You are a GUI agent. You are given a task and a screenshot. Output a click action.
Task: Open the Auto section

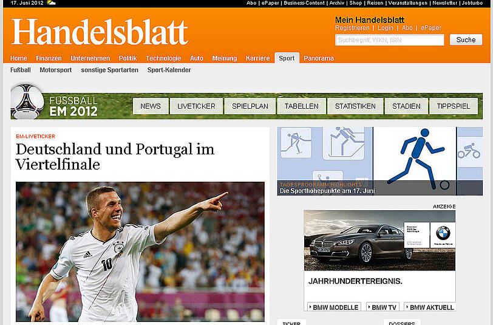(x=197, y=58)
